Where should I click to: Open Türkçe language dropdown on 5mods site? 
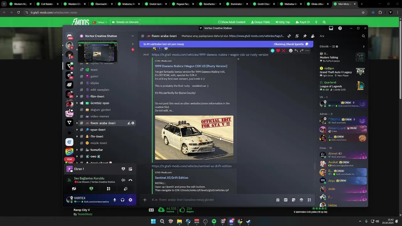coord(100,22)
